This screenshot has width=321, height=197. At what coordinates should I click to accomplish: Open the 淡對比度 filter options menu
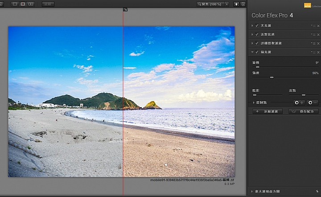tap(313, 34)
